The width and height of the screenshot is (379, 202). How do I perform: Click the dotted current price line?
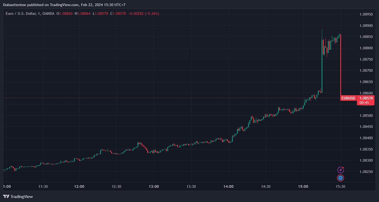point(171,98)
